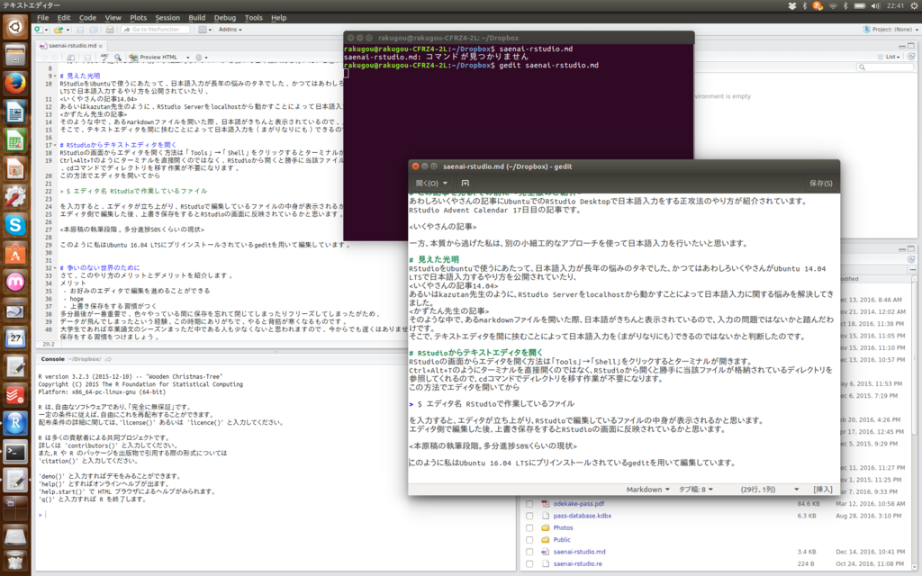This screenshot has width=922, height=576.
Task: Open System Settings wrench icon in launcher
Action: tap(15, 197)
